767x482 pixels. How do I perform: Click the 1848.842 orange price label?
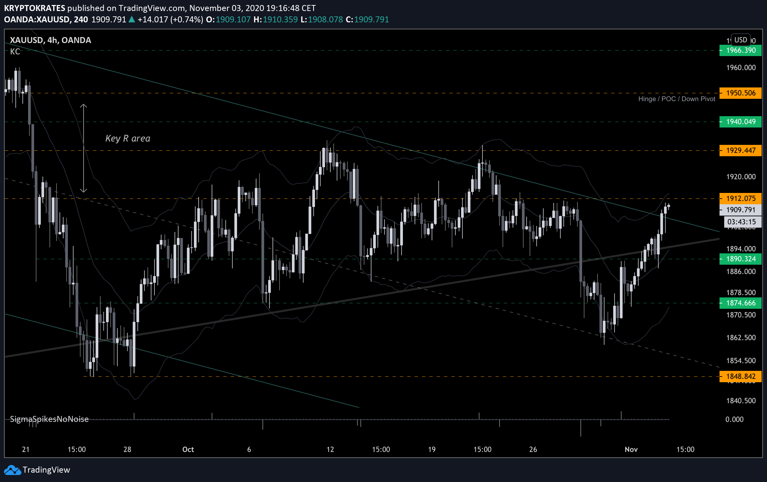coord(741,376)
